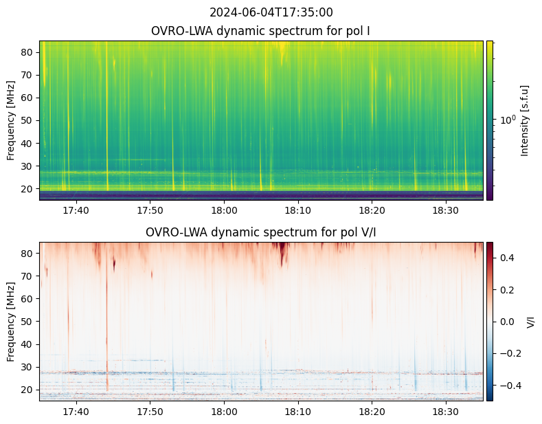This screenshot has height=424, width=542.
Task: Click the Frequency [MHz] label of pol I plot
Action: click(11, 120)
